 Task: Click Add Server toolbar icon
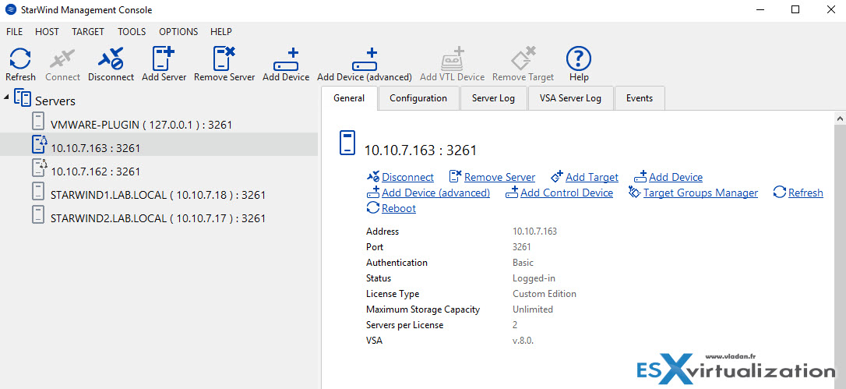pyautogui.click(x=164, y=58)
